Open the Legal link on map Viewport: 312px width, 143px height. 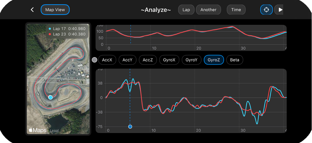(x=54, y=131)
